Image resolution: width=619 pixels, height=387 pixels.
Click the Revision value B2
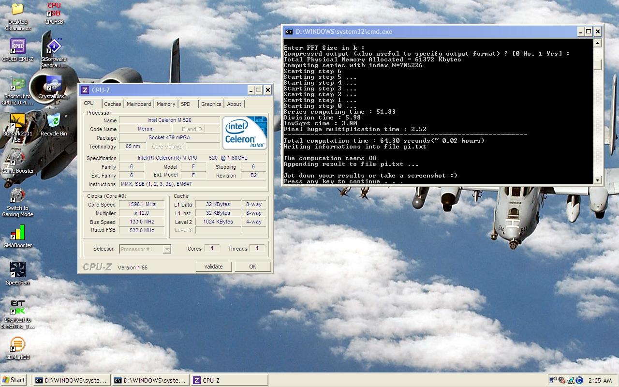point(253,176)
